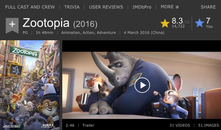Click the yellow IMDb rating star
The height and width of the screenshot is (130, 221).
[165, 23]
